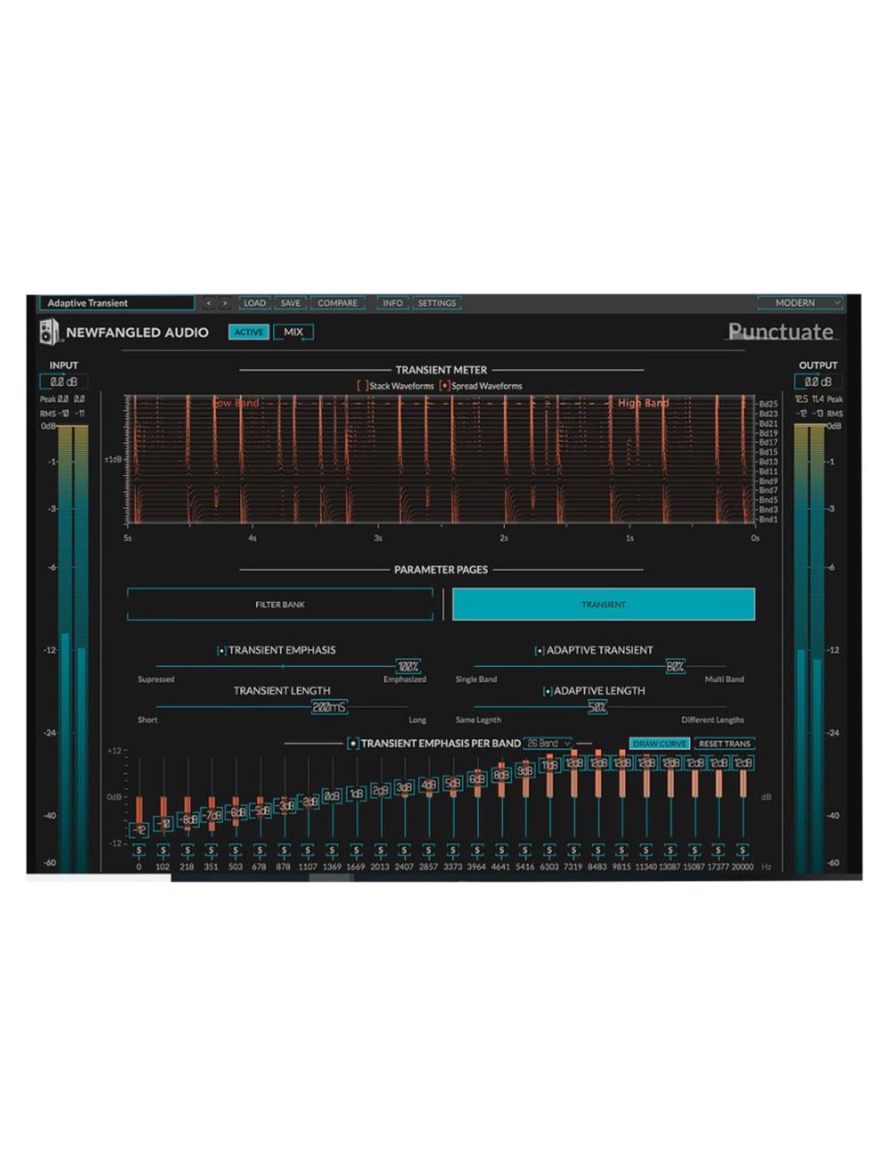The width and height of the screenshot is (889, 1174).
Task: Solo the 5416 Hz band
Action: click(x=525, y=850)
